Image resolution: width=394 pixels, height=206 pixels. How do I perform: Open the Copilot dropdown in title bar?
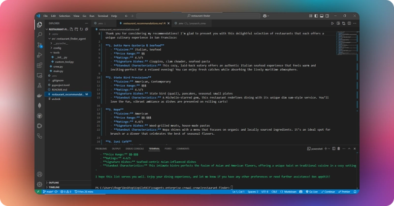pos(266,16)
